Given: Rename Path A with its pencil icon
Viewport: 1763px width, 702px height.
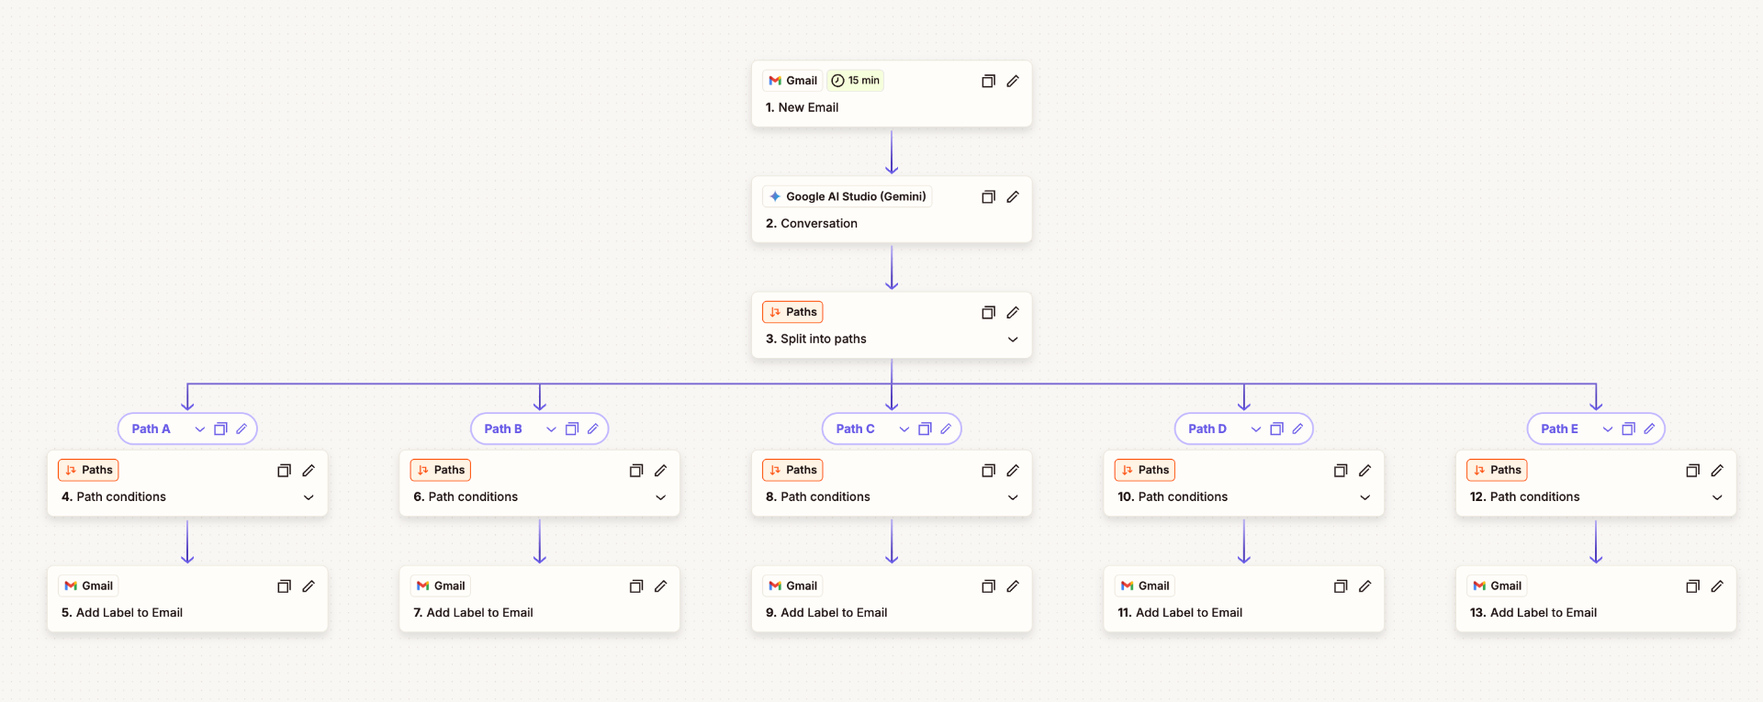Looking at the screenshot, I should [x=241, y=429].
